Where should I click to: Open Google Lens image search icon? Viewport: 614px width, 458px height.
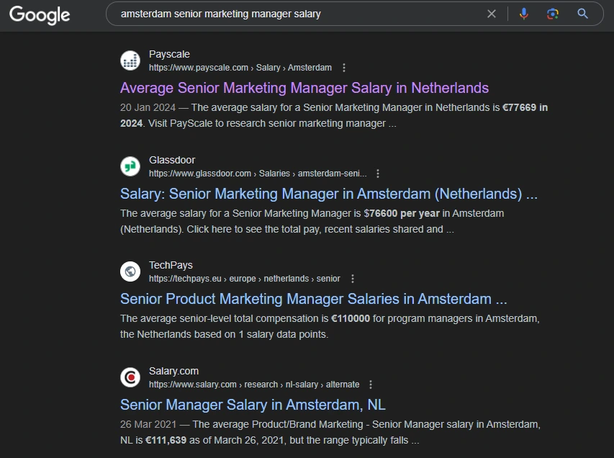point(553,14)
